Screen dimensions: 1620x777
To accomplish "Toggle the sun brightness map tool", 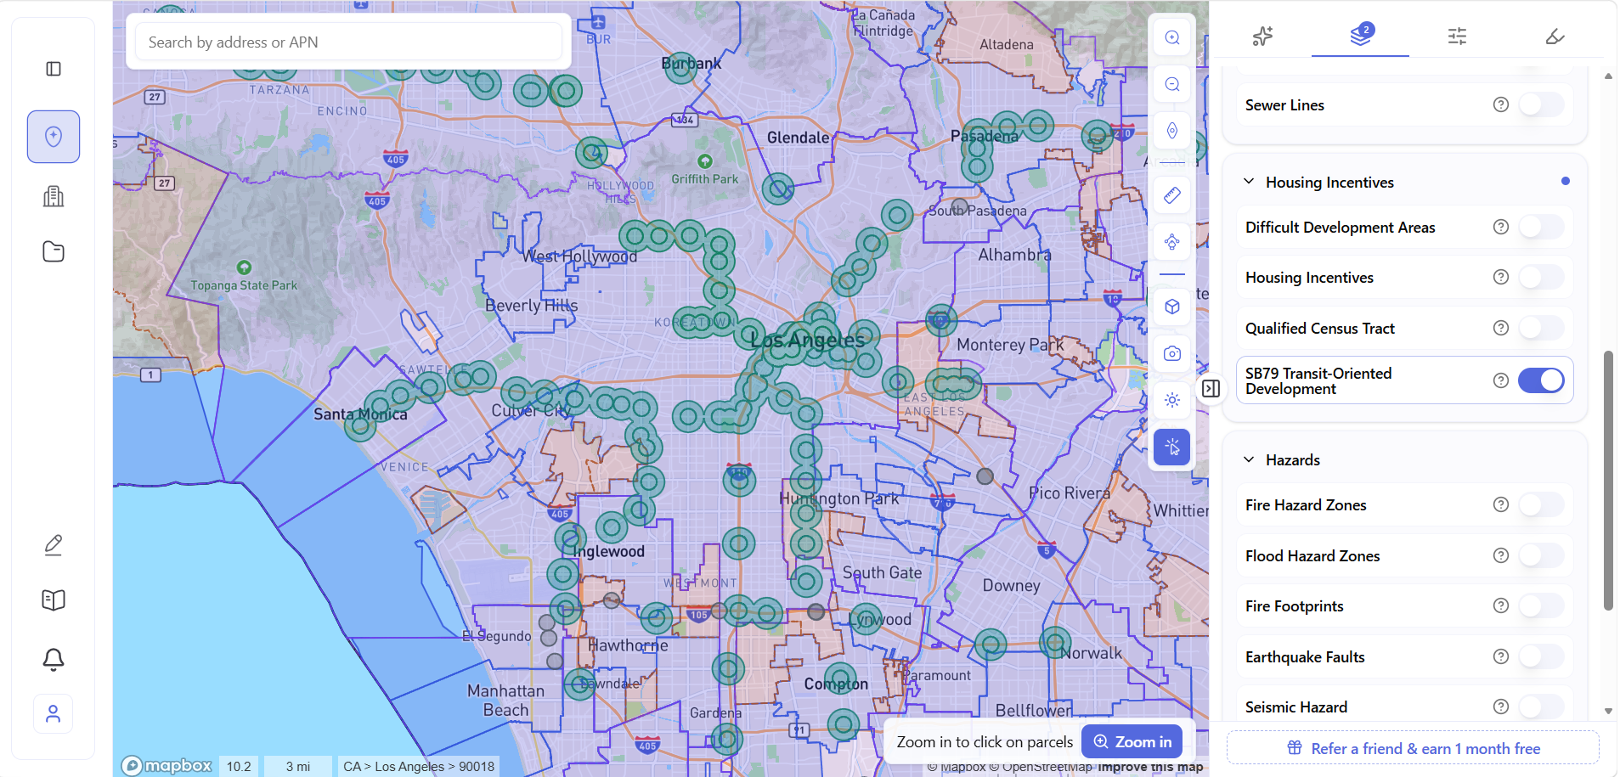I will point(1172,400).
